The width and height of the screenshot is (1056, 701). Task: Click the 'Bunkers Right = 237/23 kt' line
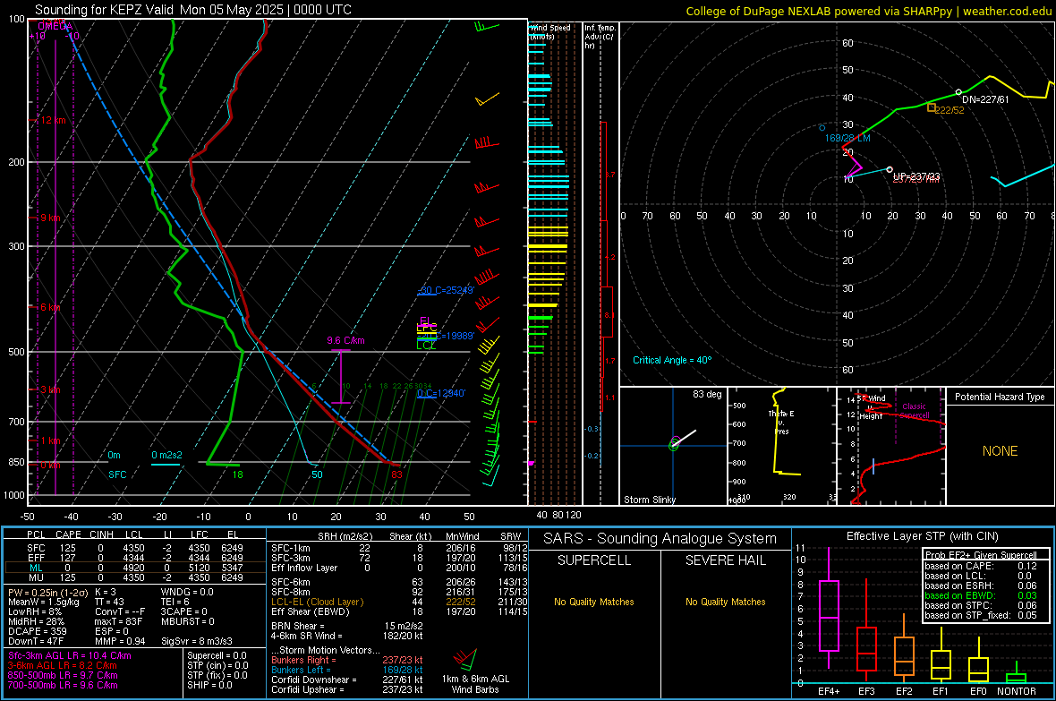[x=347, y=660]
